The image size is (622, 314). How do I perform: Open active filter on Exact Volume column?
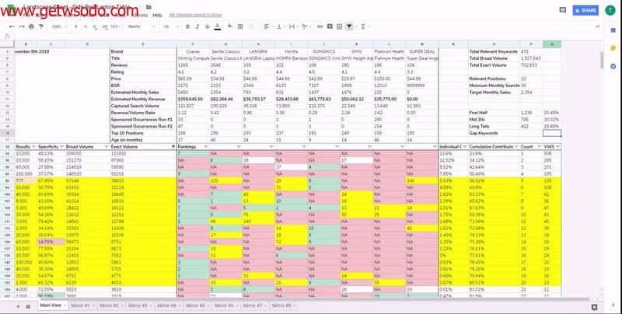tap(173, 147)
